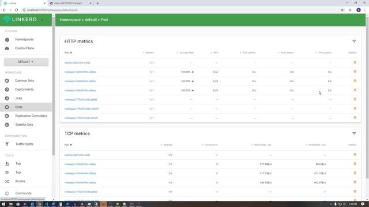Open the DEFAULT namespace dropdown
369x207 pixels.
(x=26, y=62)
